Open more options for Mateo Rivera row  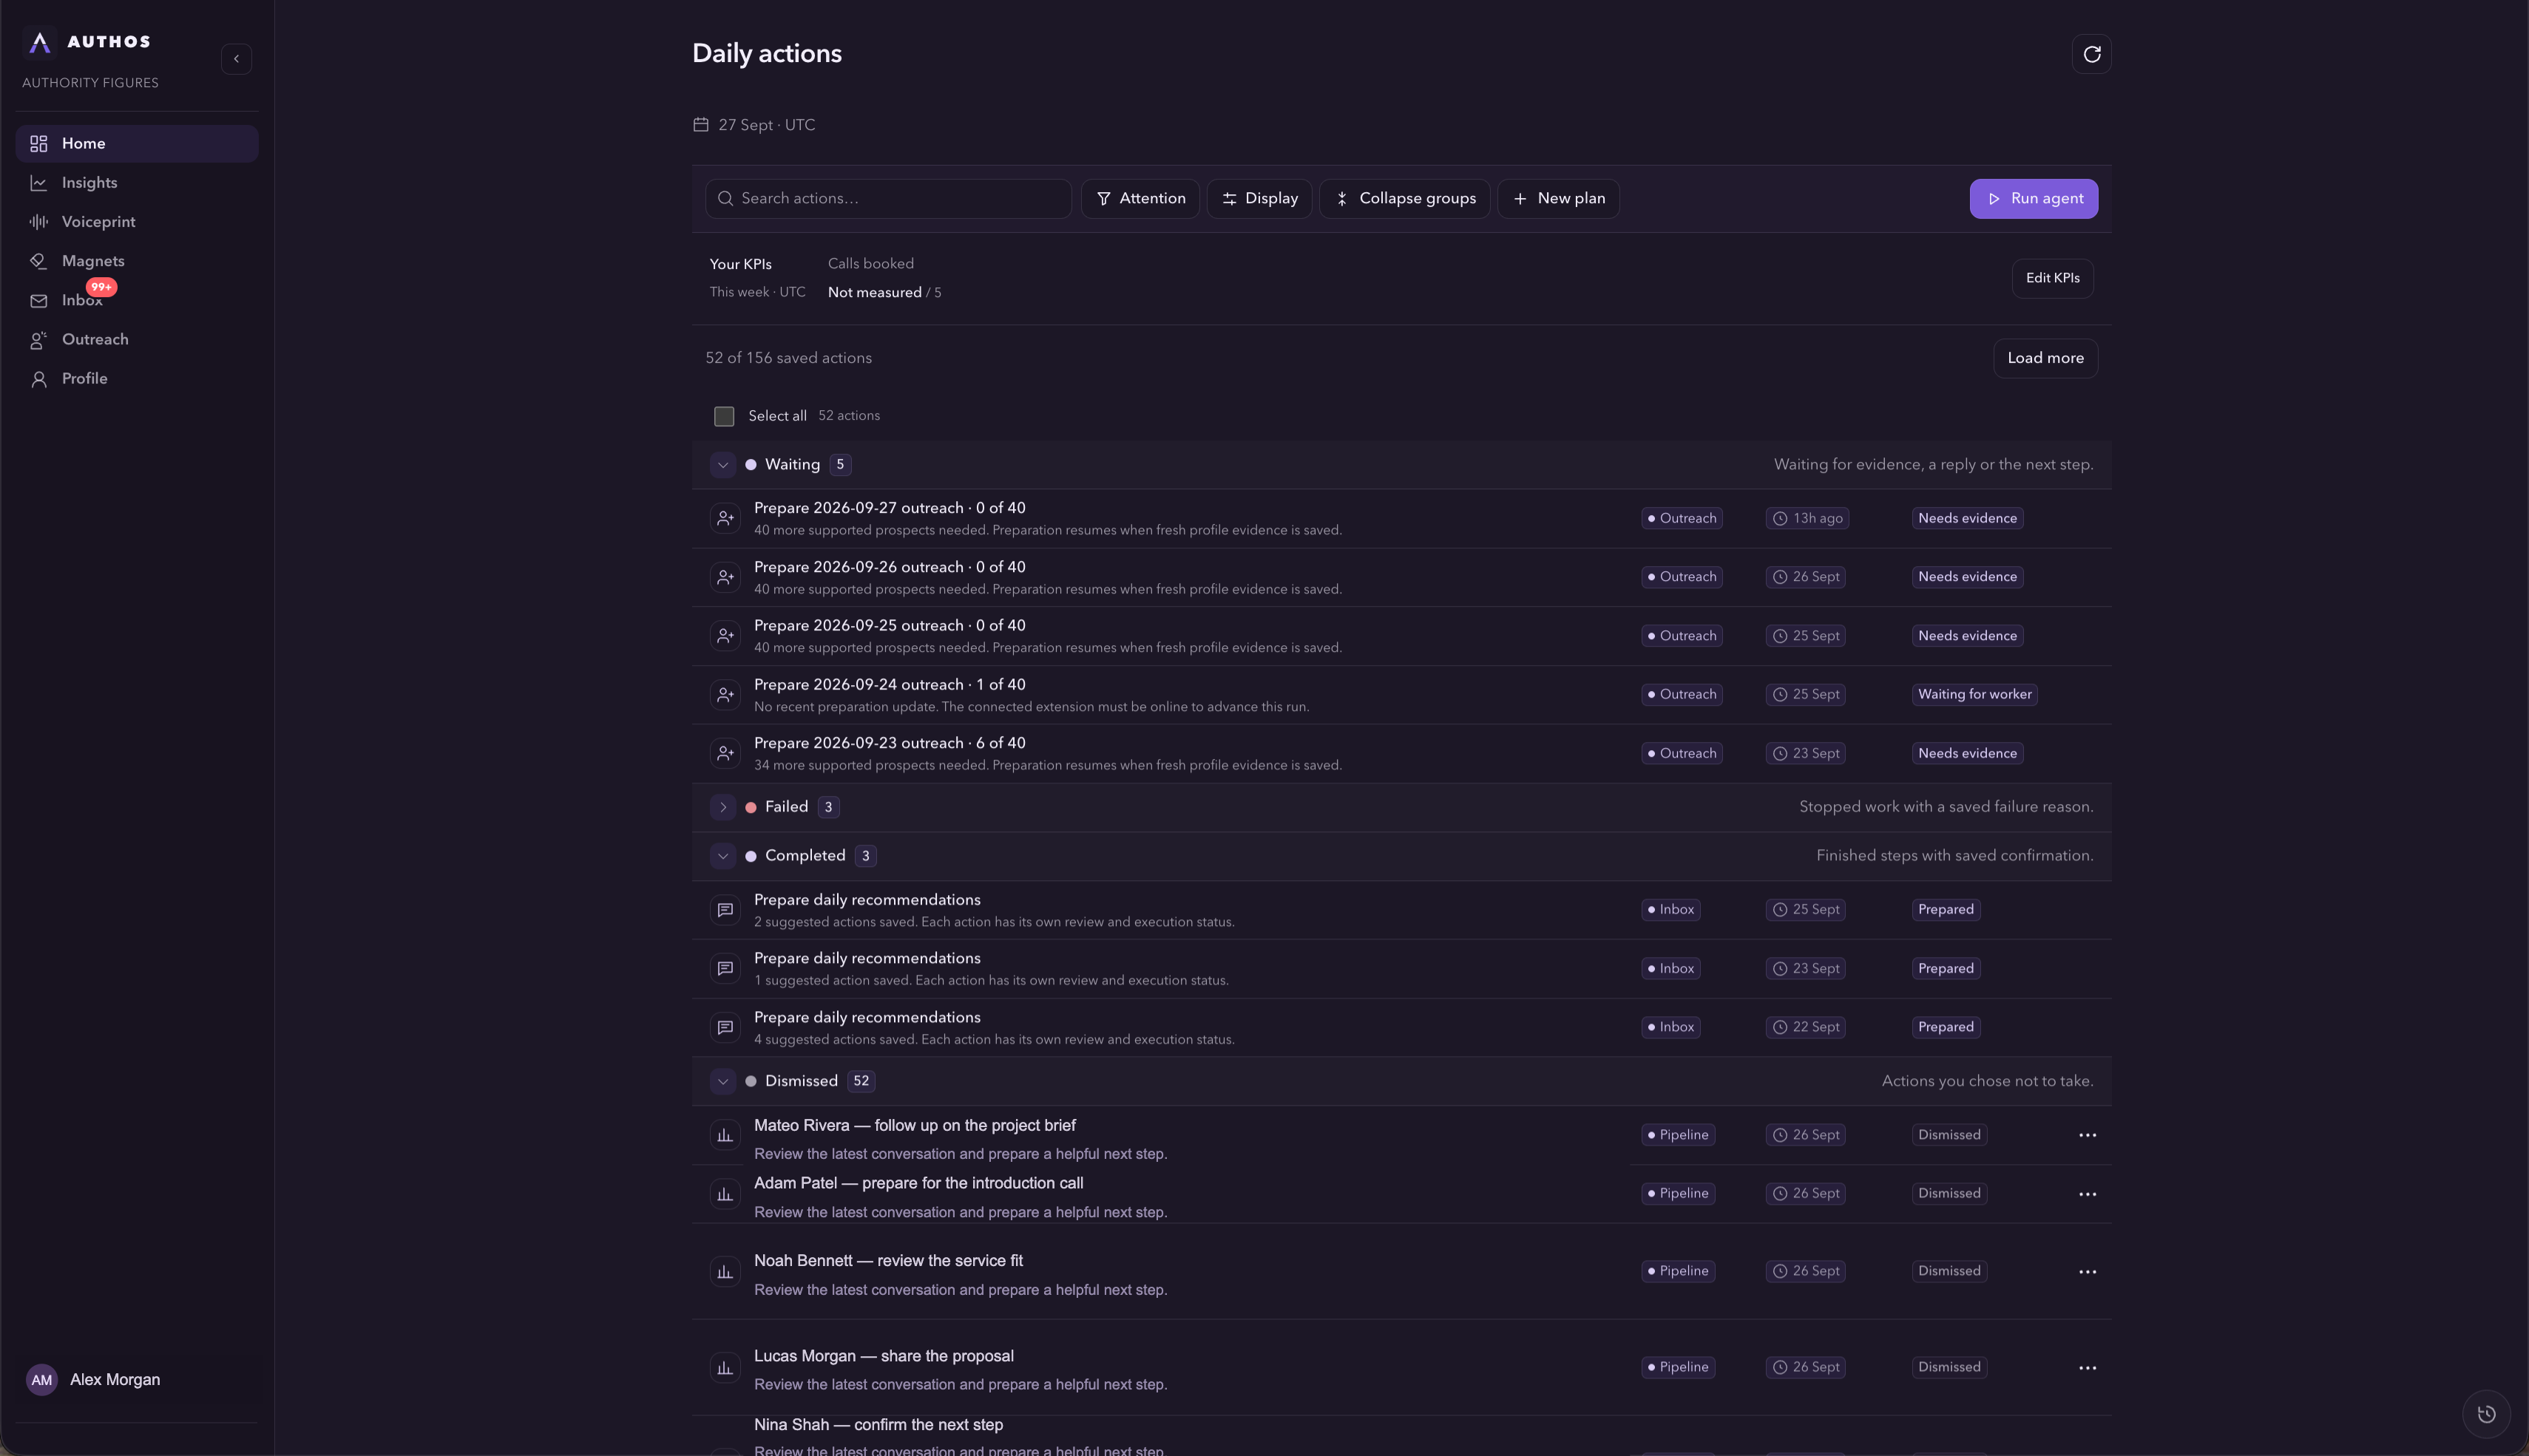pyautogui.click(x=2088, y=1135)
